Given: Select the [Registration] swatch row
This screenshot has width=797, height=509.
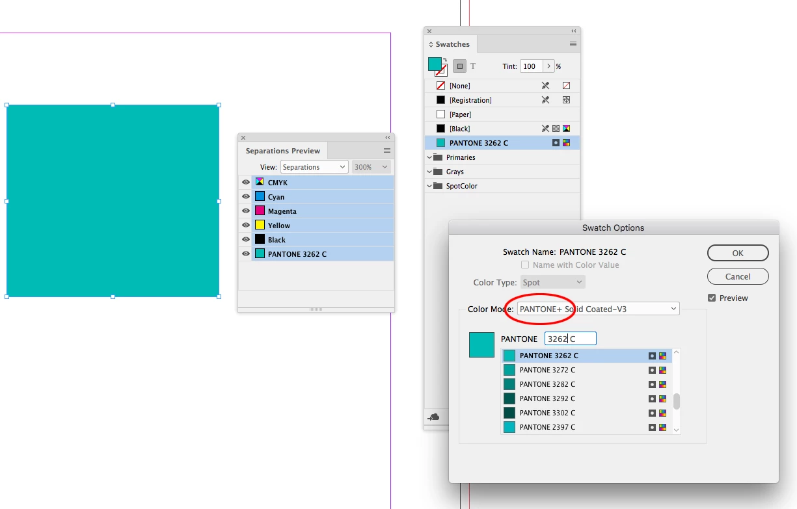Looking at the screenshot, I should point(502,100).
